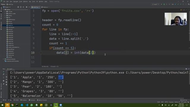Image resolution: width=190 pixels, height=107 pixels.
Task: Select main7.py in the project tree
Action: (10, 41)
